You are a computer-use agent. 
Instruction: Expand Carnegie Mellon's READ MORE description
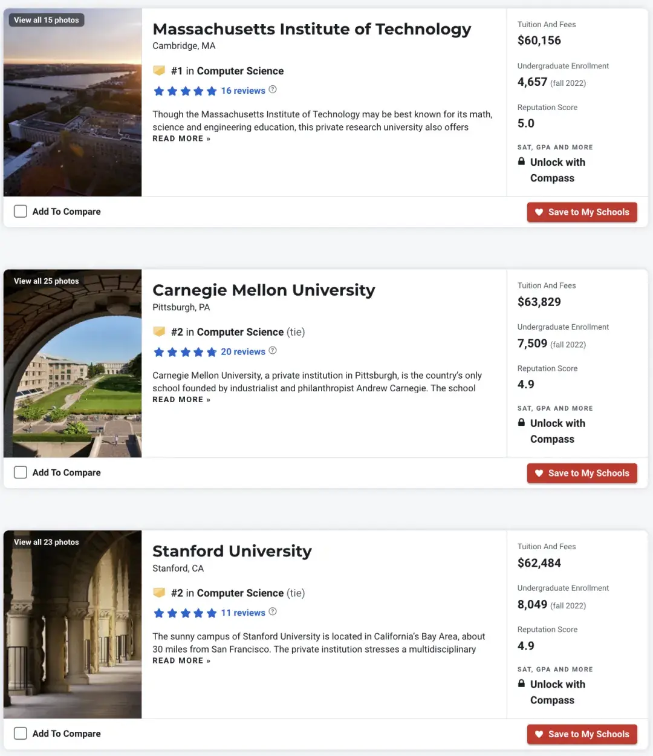[181, 399]
